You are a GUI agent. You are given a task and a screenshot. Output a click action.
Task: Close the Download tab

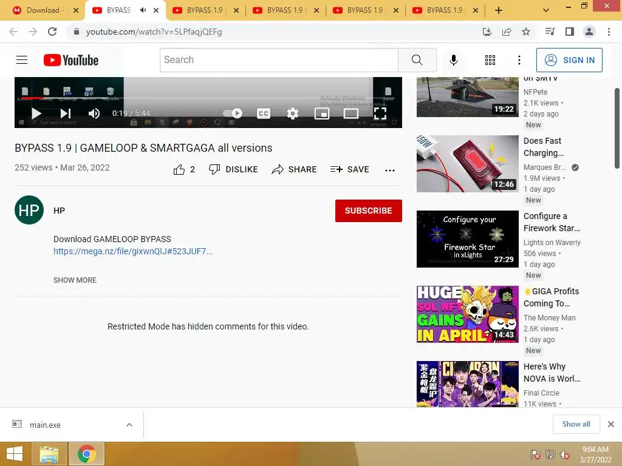(x=76, y=10)
